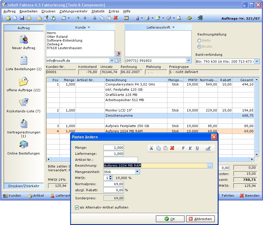
Task: Open Liste Bestellungen from the sidebar
Action: tap(23, 60)
